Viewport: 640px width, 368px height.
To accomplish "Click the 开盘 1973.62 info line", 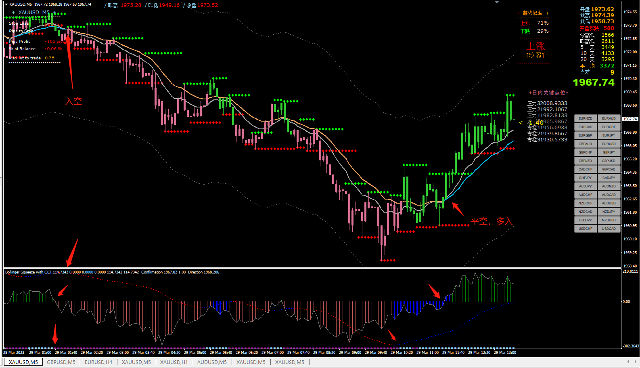I will pyautogui.click(x=597, y=9).
